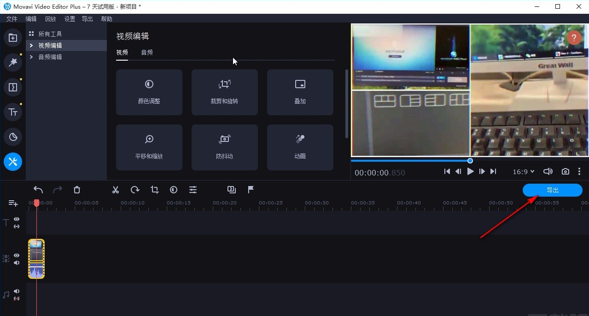Open the 回放 menu
Viewport: 589px width, 316px height.
point(50,19)
